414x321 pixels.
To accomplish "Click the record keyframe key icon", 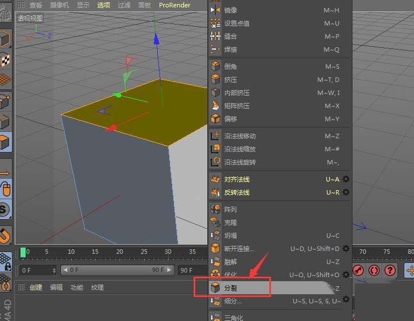I will tap(358, 270).
